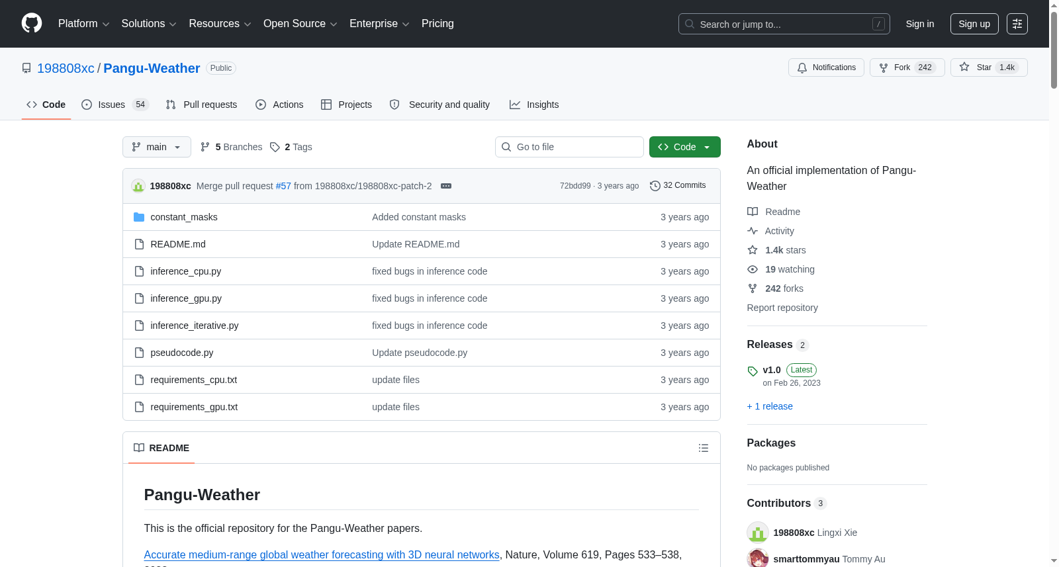Expand the Enterprise menu
The height and width of the screenshot is (567, 1059).
coord(379,24)
